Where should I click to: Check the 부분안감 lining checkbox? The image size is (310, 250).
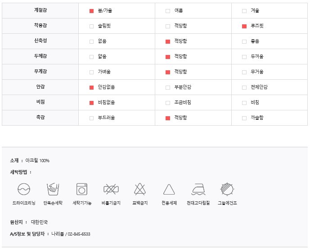point(168,87)
